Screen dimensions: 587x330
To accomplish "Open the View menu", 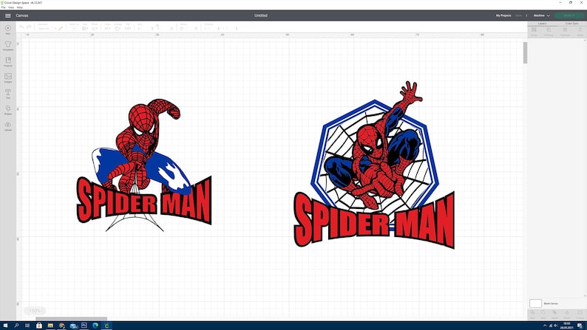I will pos(11,7).
